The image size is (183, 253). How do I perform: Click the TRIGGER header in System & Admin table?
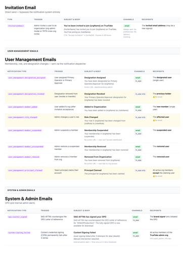[x=45, y=210]
